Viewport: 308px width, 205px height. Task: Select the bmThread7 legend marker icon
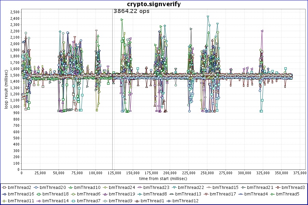click(x=73, y=201)
